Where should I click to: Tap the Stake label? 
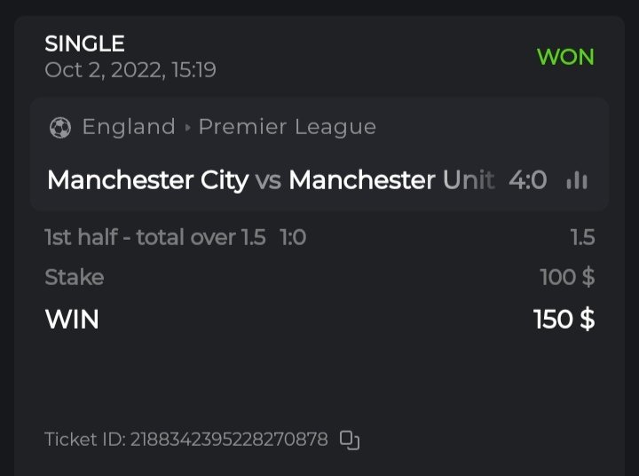tap(75, 277)
